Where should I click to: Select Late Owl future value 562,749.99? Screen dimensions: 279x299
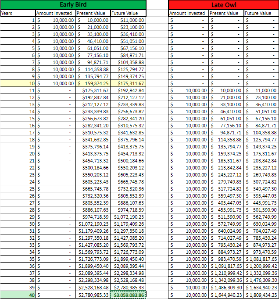click(x=261, y=217)
